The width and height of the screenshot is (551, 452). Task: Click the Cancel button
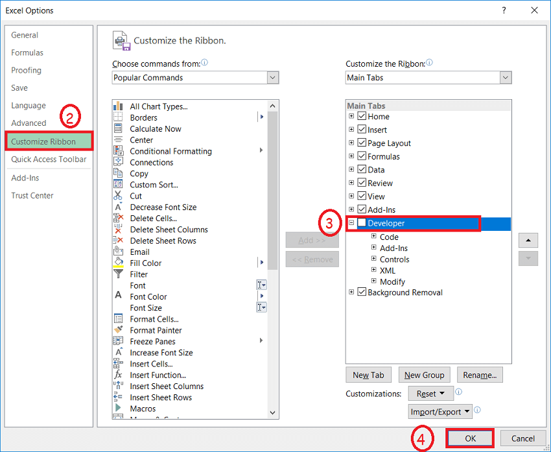click(523, 438)
